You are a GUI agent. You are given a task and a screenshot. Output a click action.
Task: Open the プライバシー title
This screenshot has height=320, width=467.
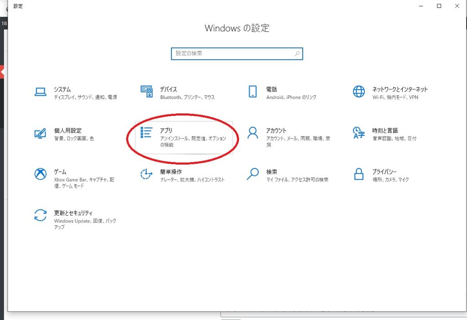point(384,172)
